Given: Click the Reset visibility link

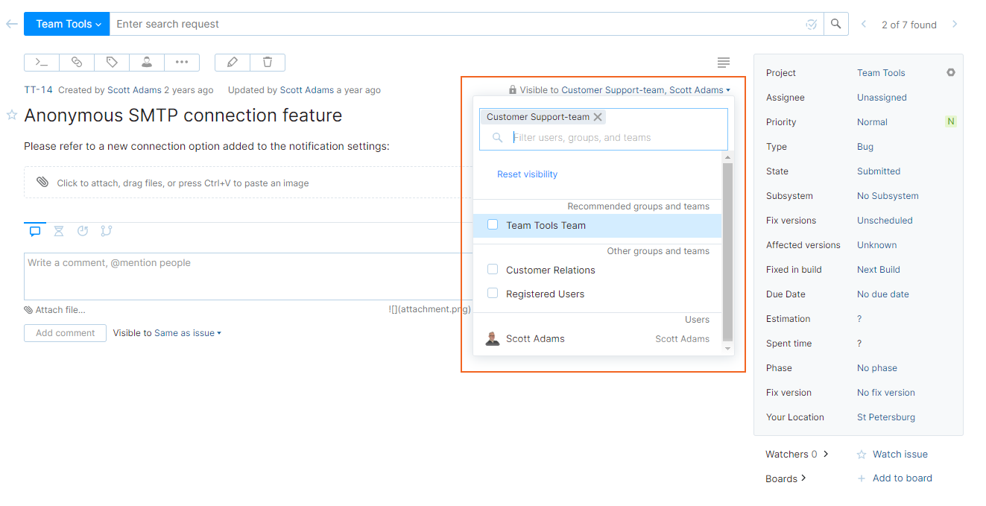Looking at the screenshot, I should tap(527, 174).
